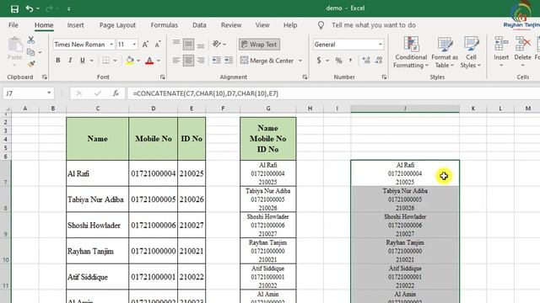This screenshot has width=540, height=303.
Task: Apply percent style formatting
Action: tap(339, 61)
